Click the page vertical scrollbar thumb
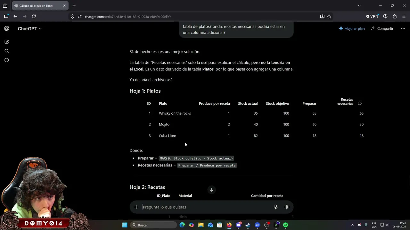 pos(408,180)
